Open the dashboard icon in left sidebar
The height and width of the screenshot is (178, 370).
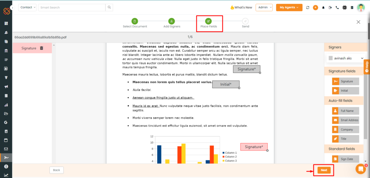tap(6, 23)
